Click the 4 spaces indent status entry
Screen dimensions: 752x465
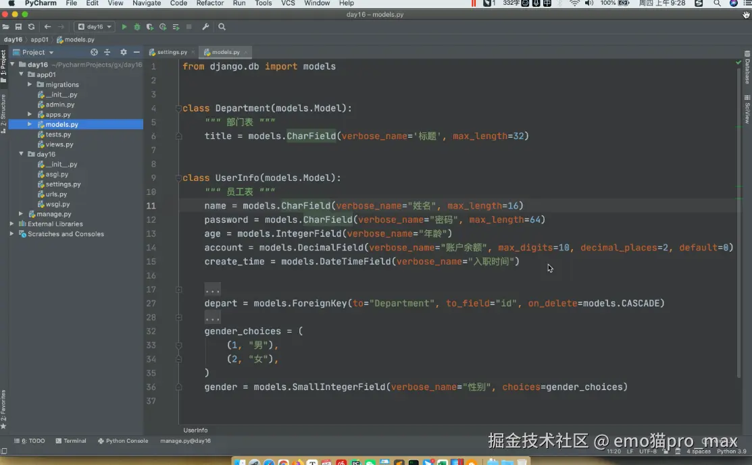pyautogui.click(x=699, y=451)
